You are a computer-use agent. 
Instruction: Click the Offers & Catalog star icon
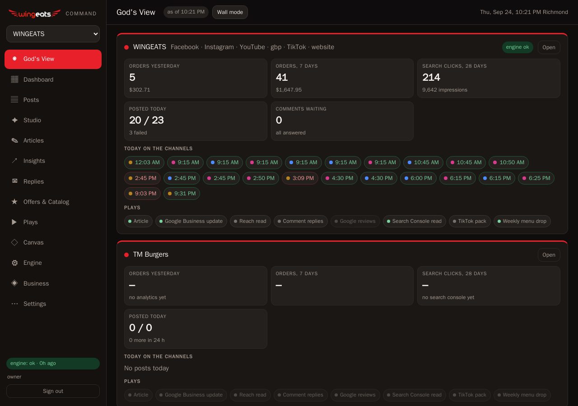pyautogui.click(x=14, y=202)
